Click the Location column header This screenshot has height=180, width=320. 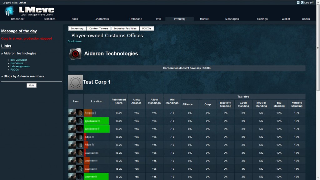coord(97,101)
